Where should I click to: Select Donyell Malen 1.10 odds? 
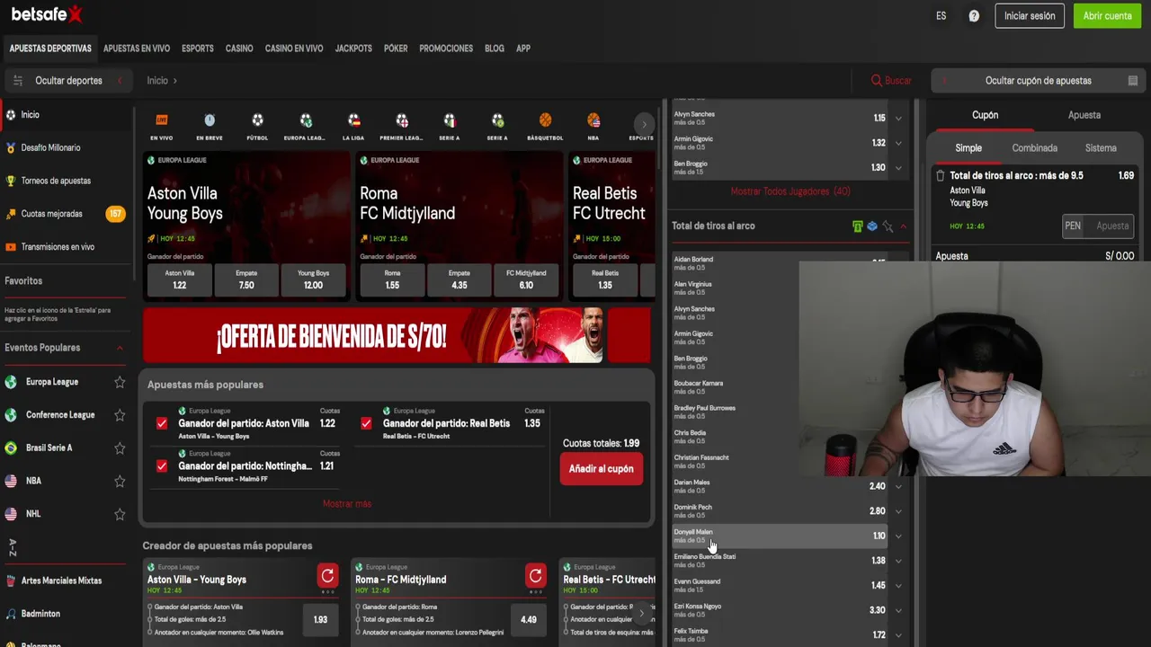pos(879,536)
